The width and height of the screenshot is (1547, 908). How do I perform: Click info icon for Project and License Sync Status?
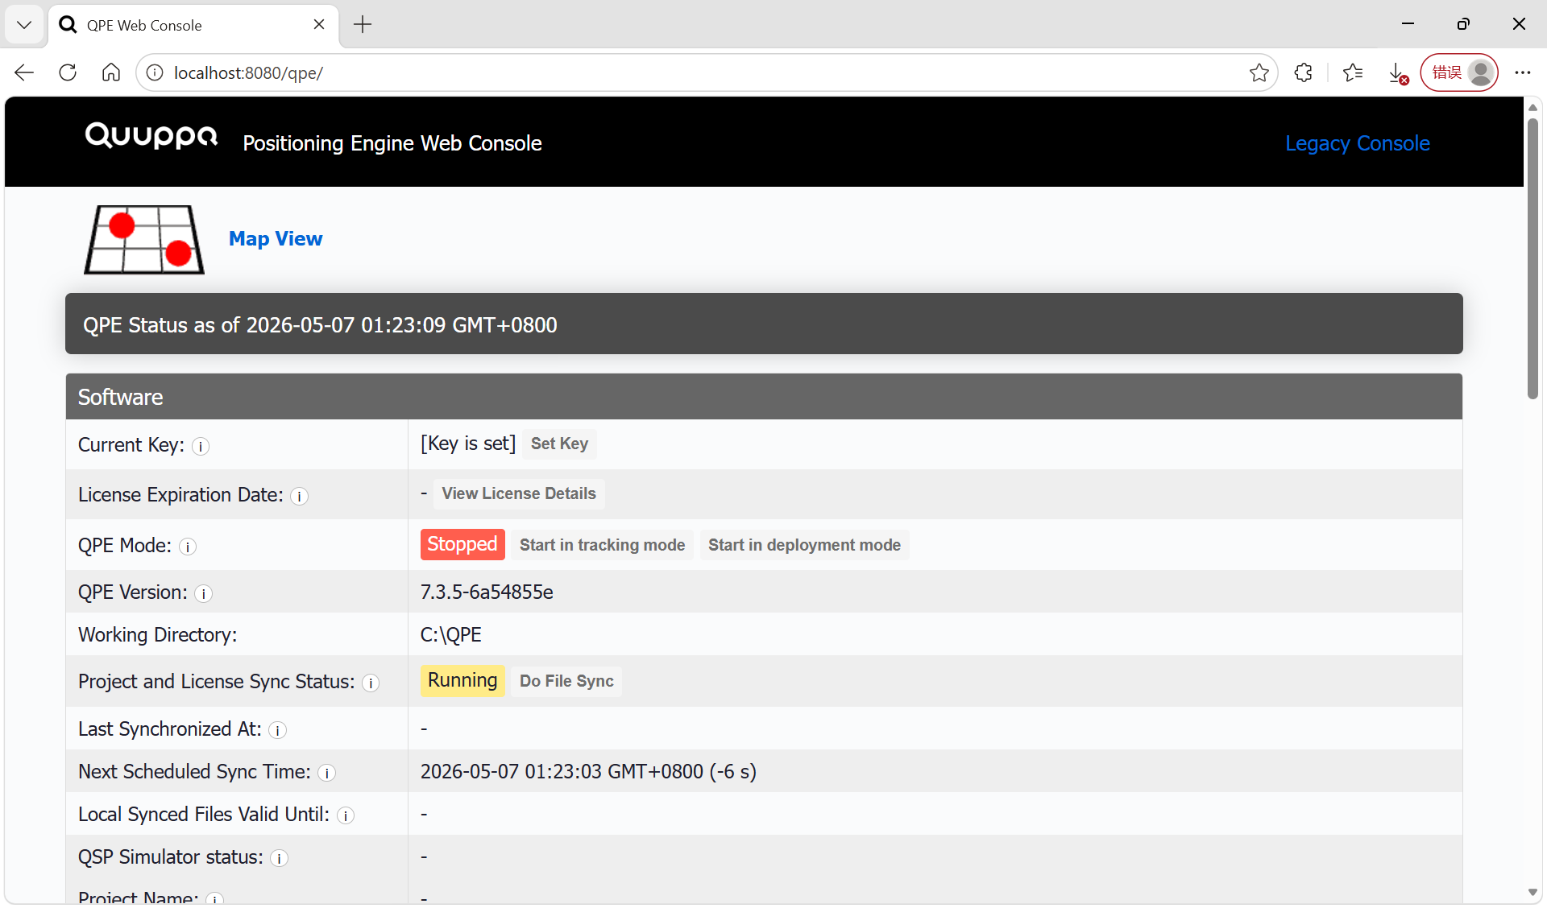(x=371, y=683)
